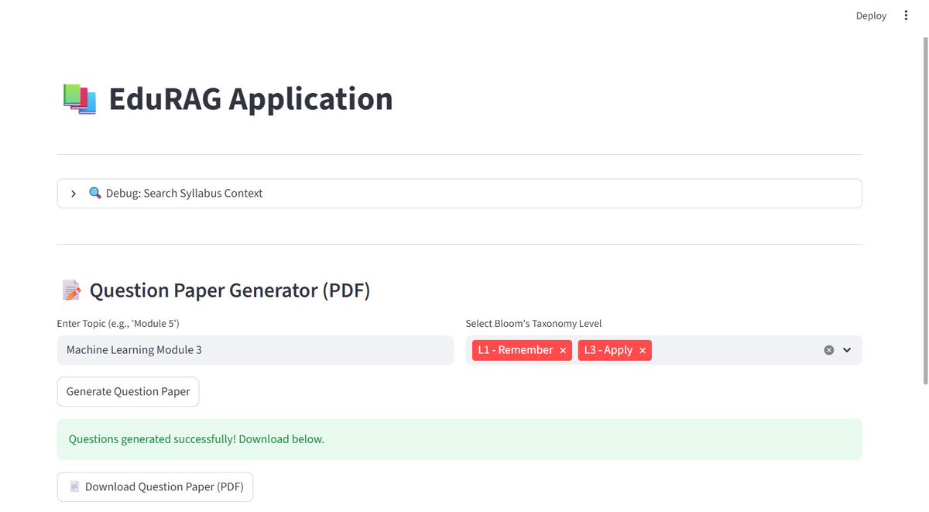
Task: Remove the L3 - Apply tag
Action: (x=643, y=351)
